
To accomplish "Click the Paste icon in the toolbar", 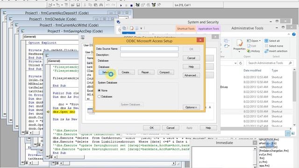I will [96, 5].
